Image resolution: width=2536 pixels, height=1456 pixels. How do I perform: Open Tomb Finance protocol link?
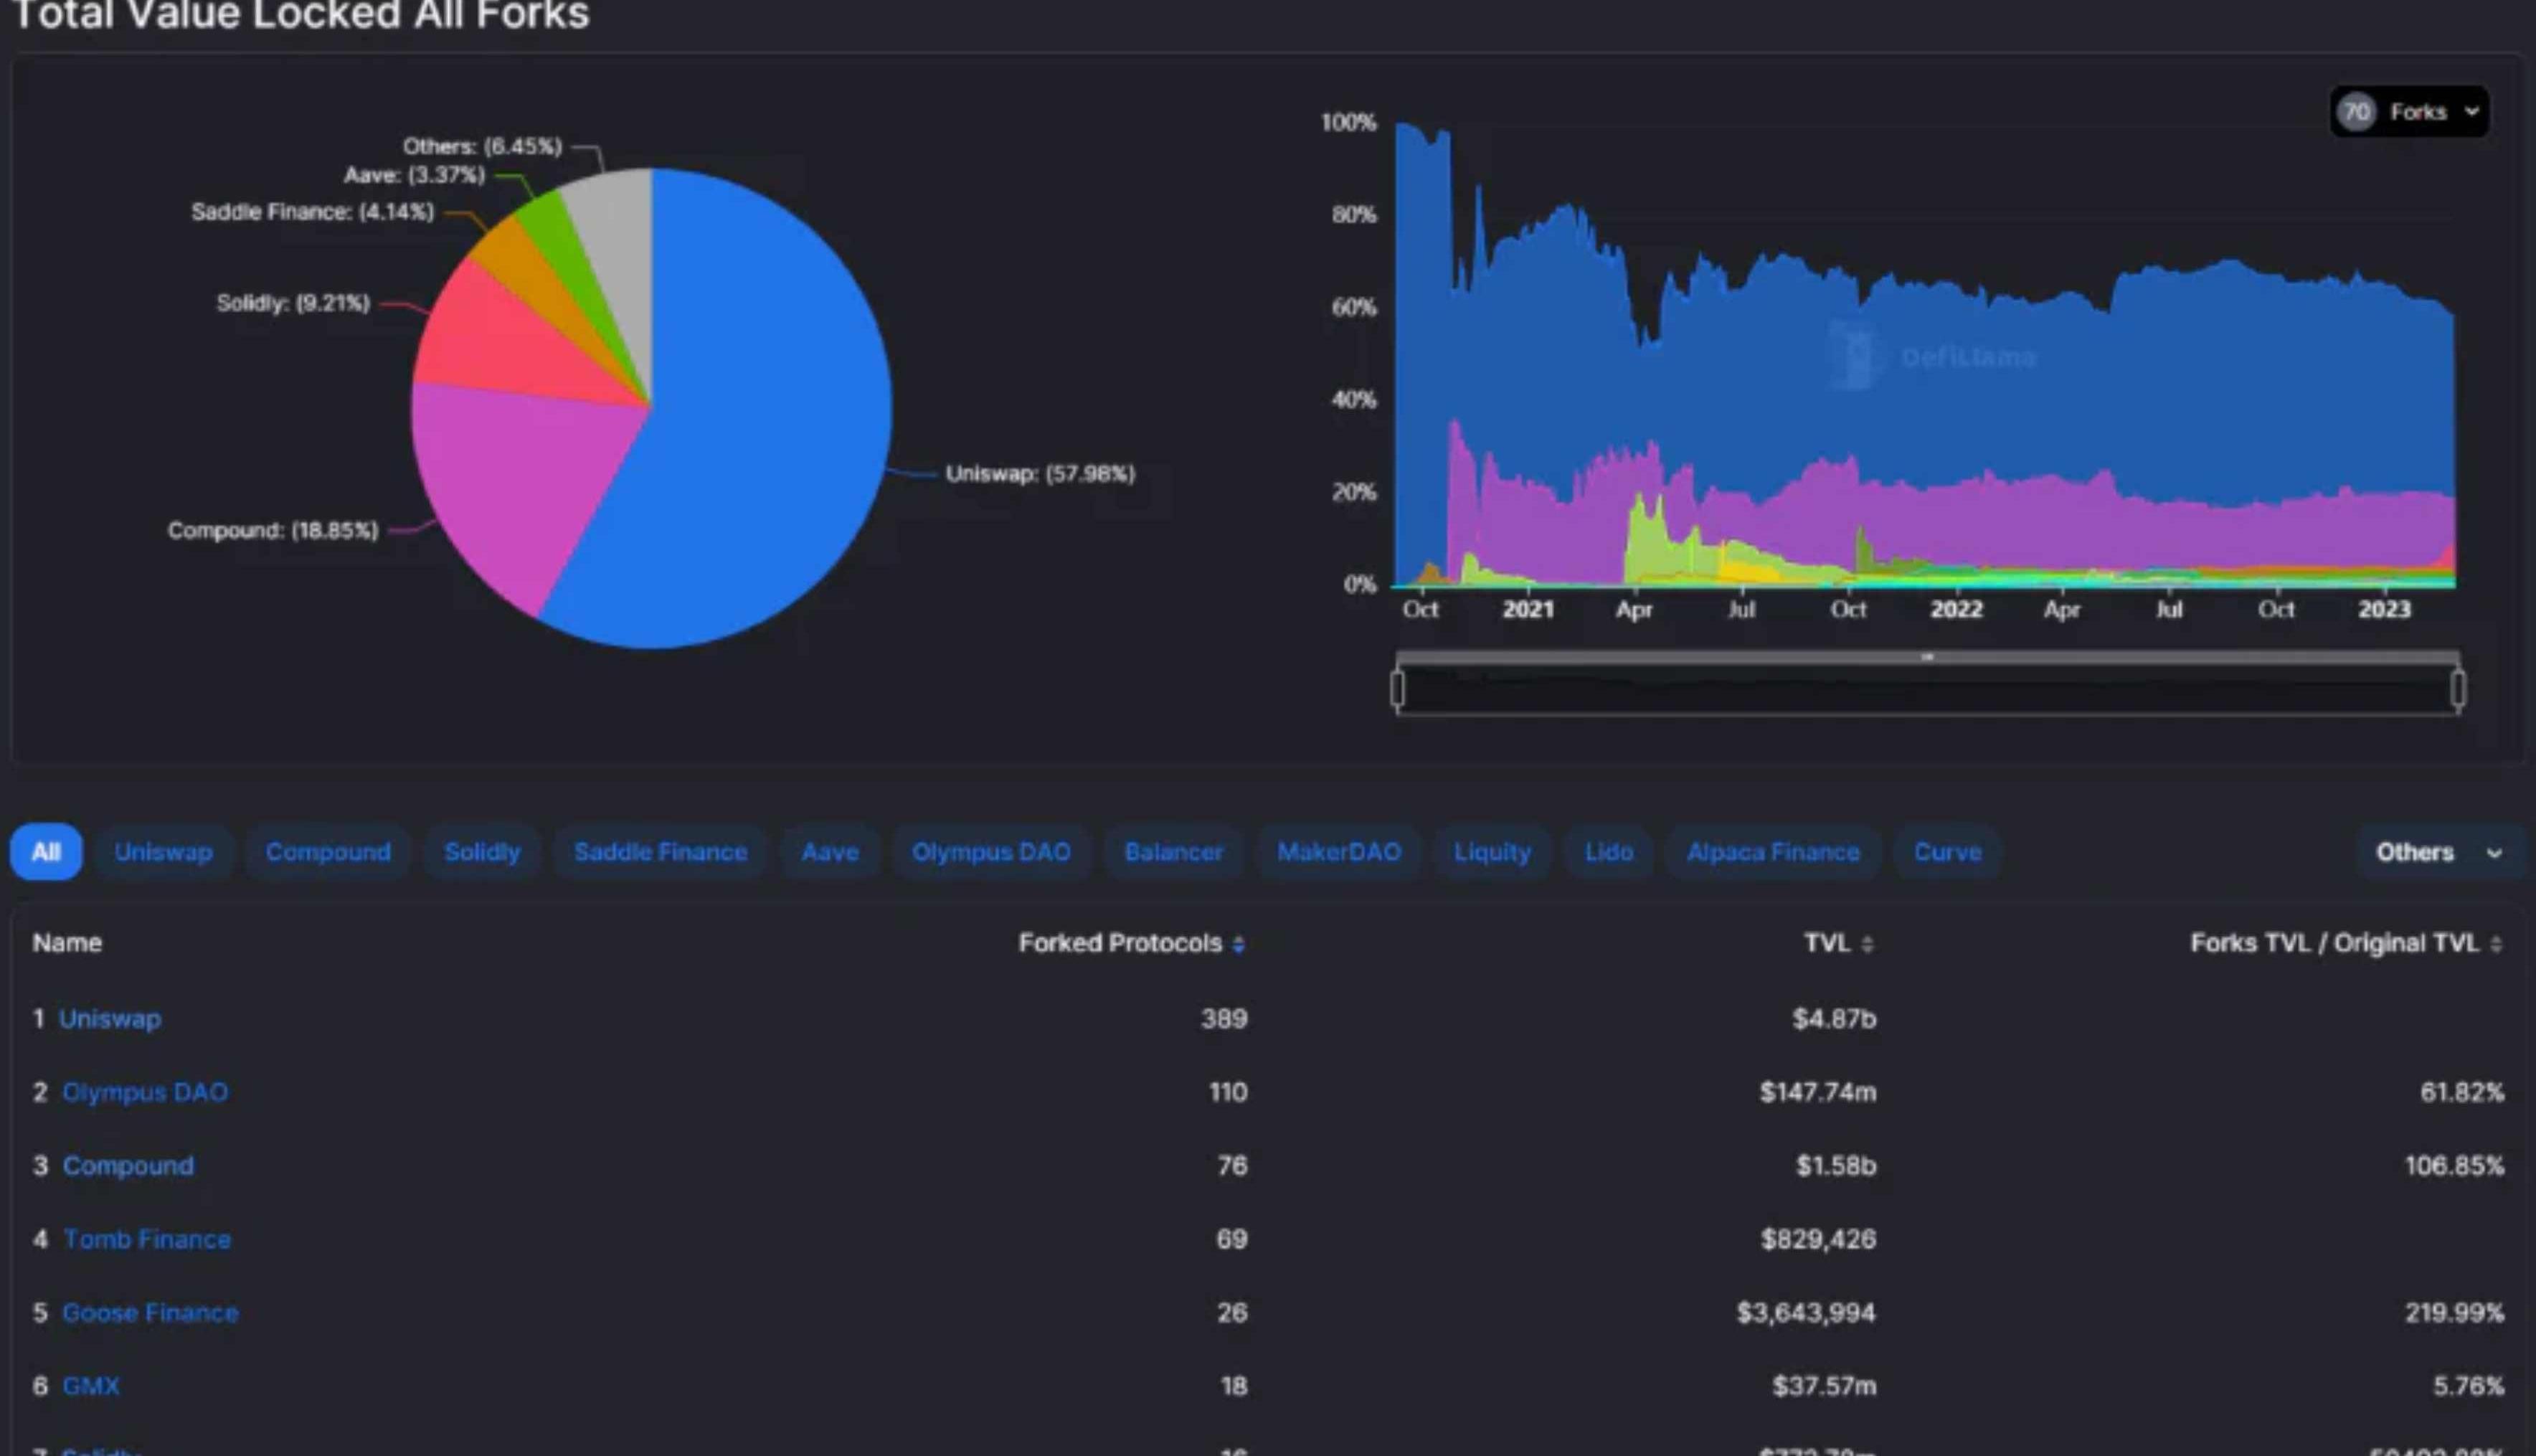(x=147, y=1239)
